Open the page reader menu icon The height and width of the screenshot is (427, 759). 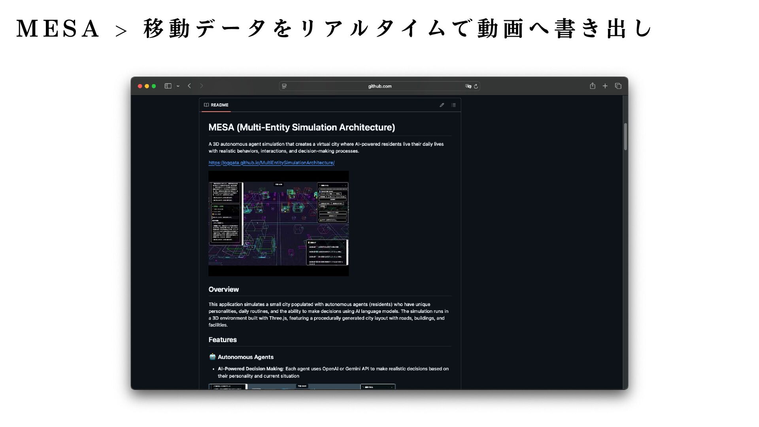pyautogui.click(x=284, y=86)
